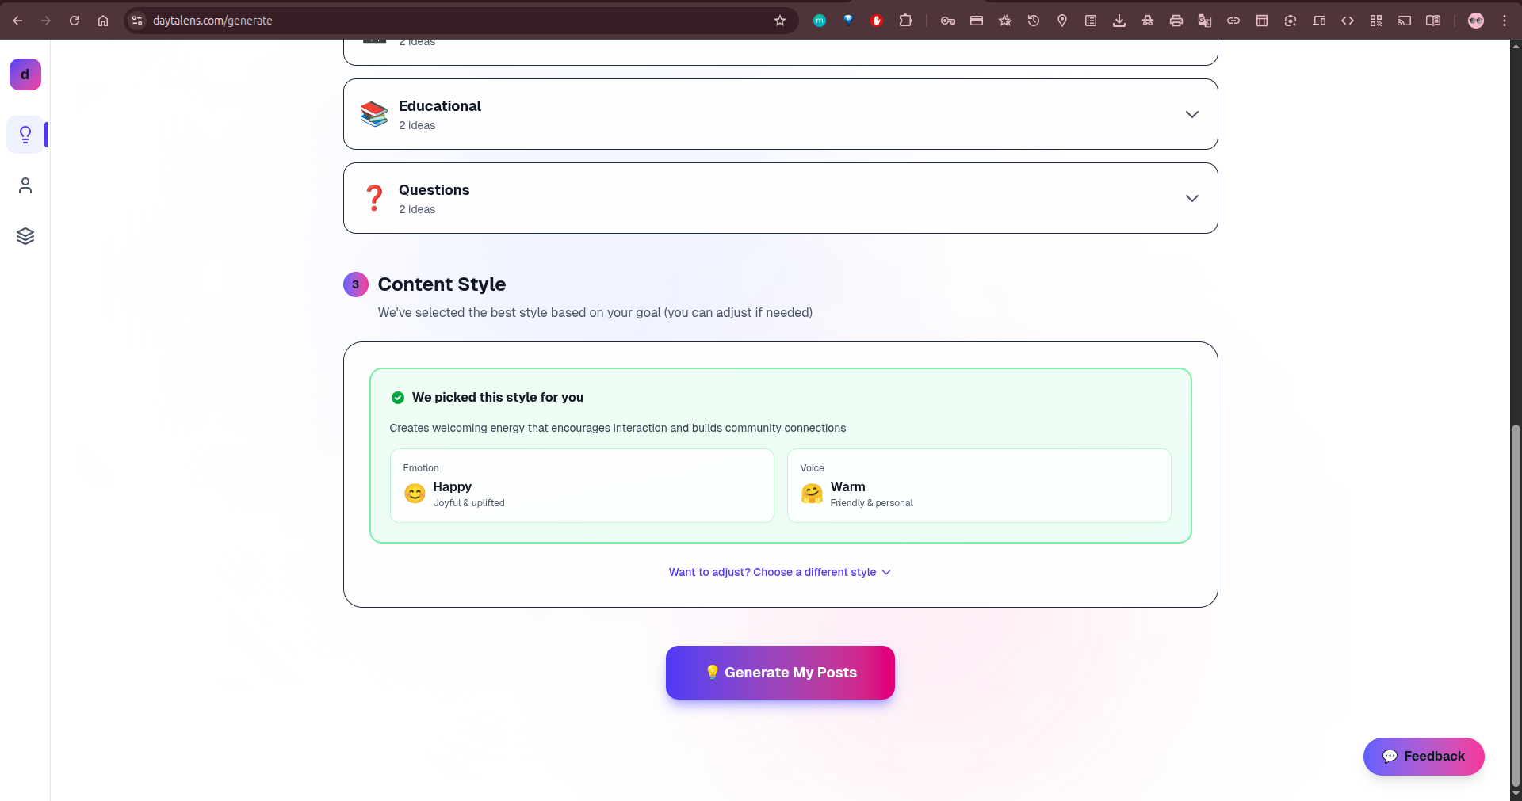Viewport: 1522px width, 801px height.
Task: Click the Cast icon in the toolbar
Action: (x=1405, y=21)
